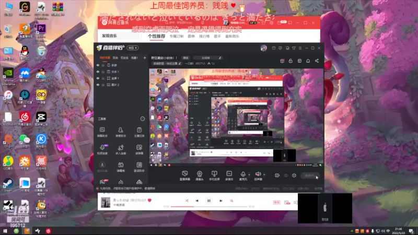Open 最新音乐 tab in NetEase Music
Screen dimensions: 418x235
(x=232, y=36)
